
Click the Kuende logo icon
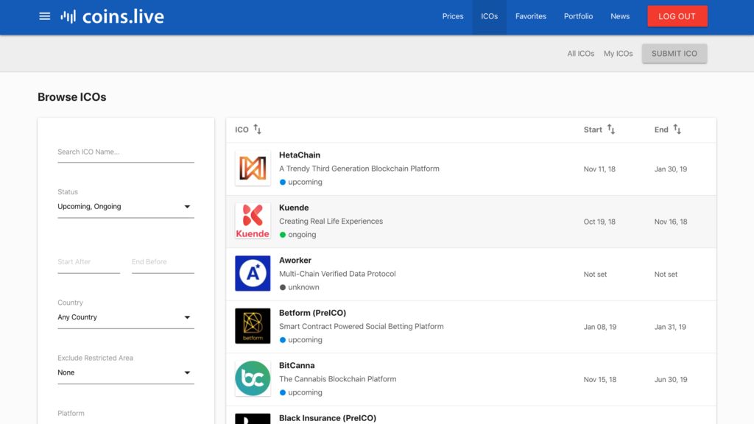pos(253,221)
